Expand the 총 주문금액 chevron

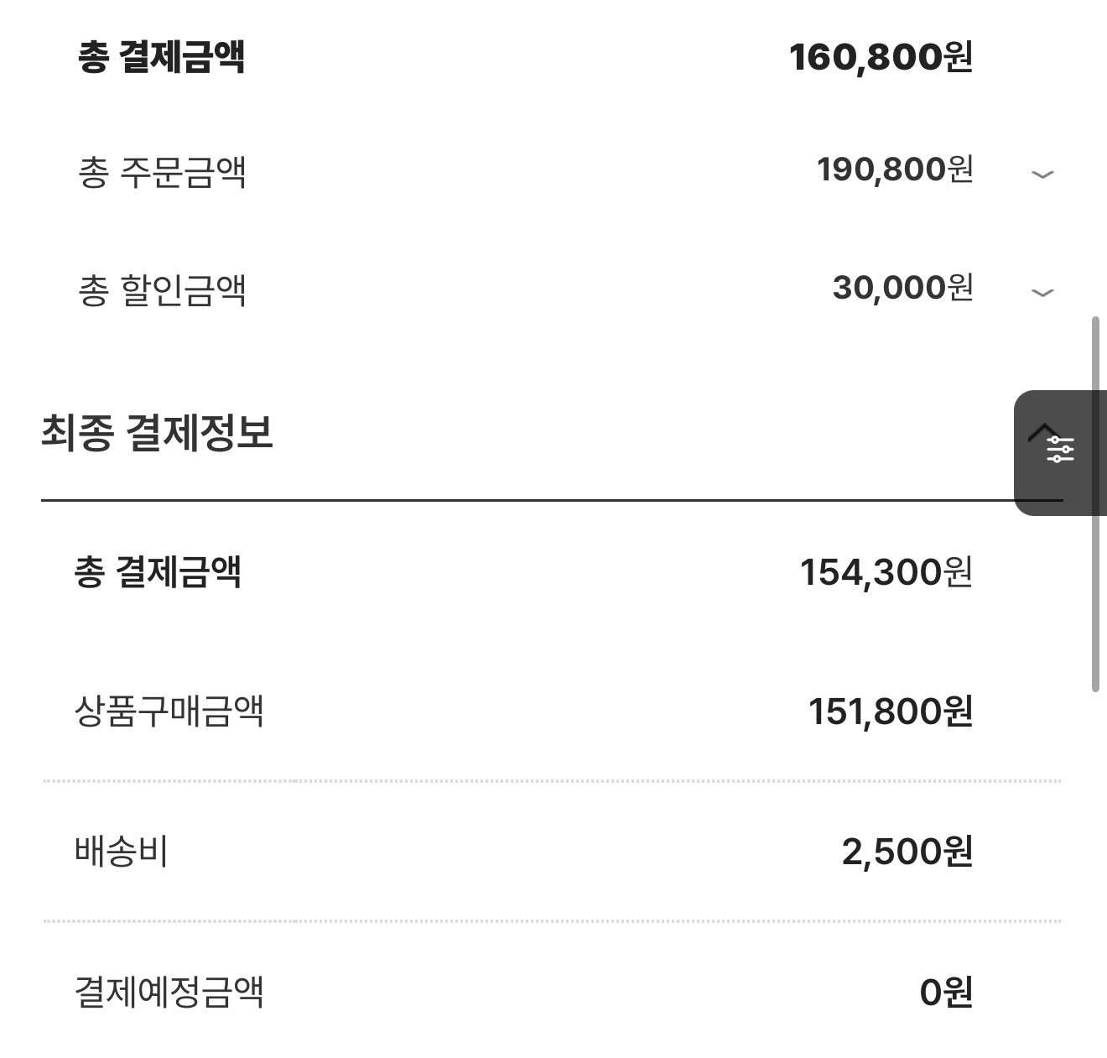click(x=1042, y=175)
